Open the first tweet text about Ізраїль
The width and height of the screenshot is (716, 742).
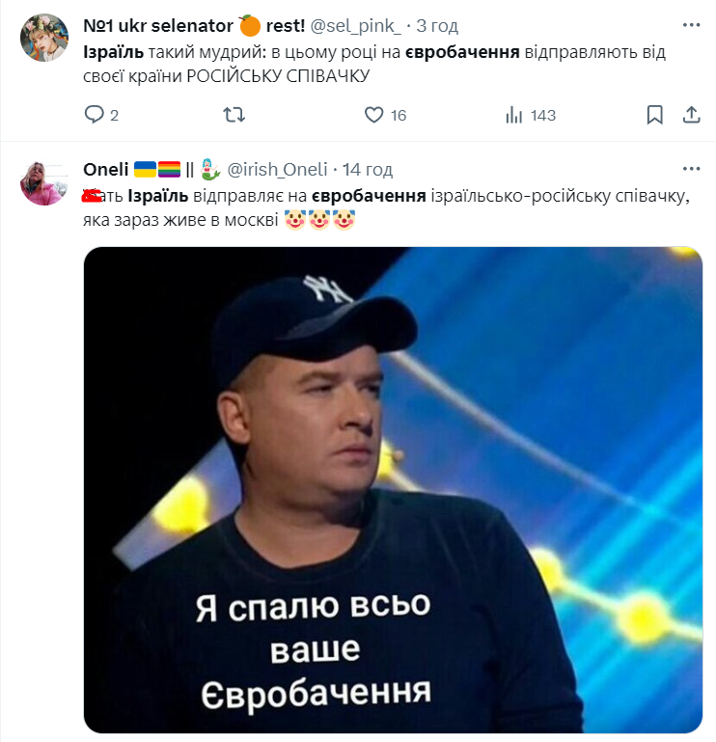point(374,64)
